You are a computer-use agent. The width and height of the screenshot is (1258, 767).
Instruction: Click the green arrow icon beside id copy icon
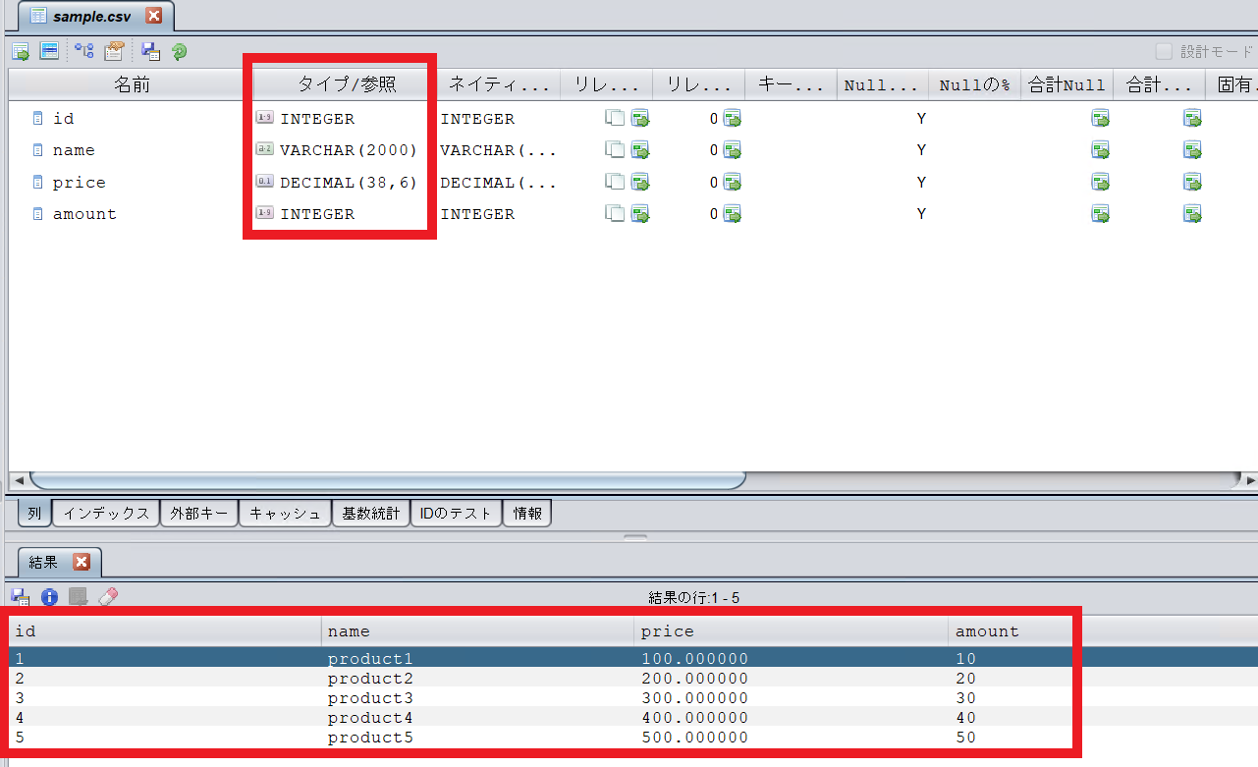click(x=640, y=119)
